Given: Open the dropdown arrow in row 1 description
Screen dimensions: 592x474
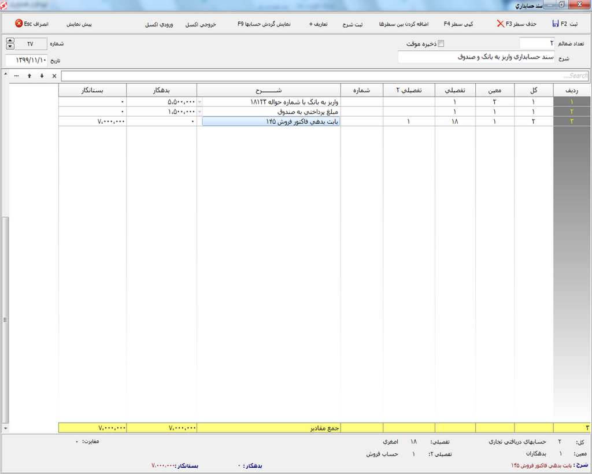Looking at the screenshot, I should click(199, 102).
